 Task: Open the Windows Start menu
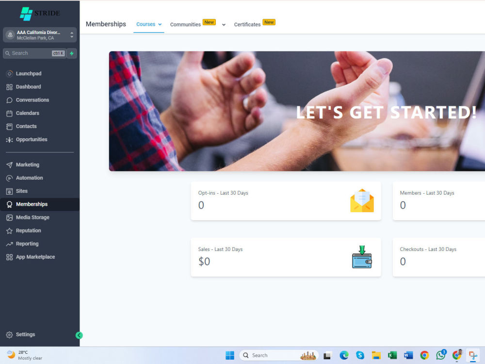(230, 355)
